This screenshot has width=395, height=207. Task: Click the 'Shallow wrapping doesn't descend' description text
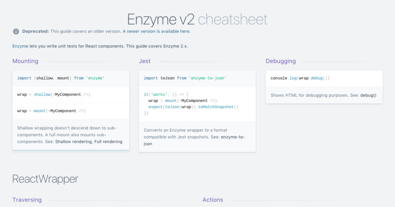click(x=70, y=135)
